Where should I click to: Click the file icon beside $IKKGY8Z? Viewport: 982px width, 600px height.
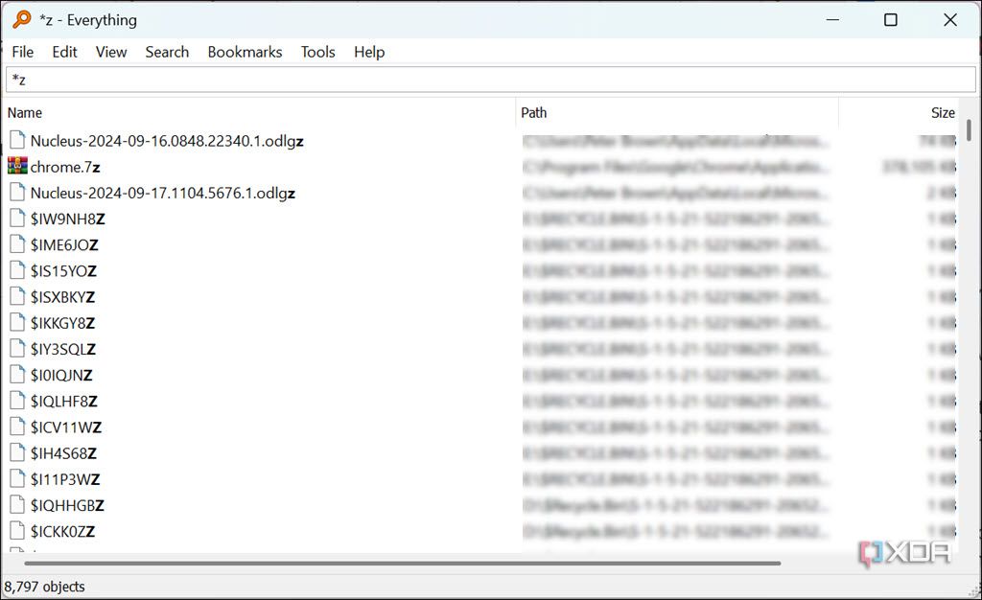tap(17, 323)
